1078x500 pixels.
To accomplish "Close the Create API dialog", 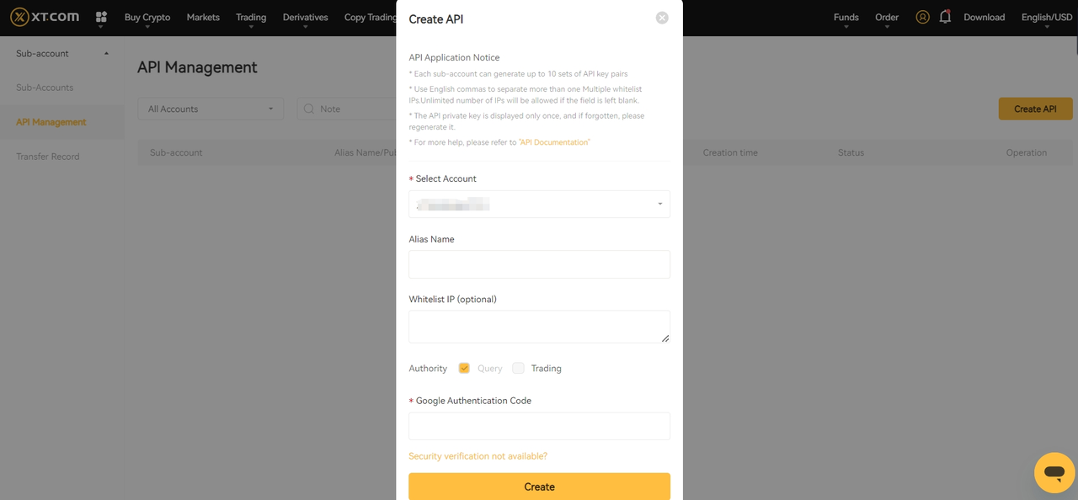I will (662, 18).
